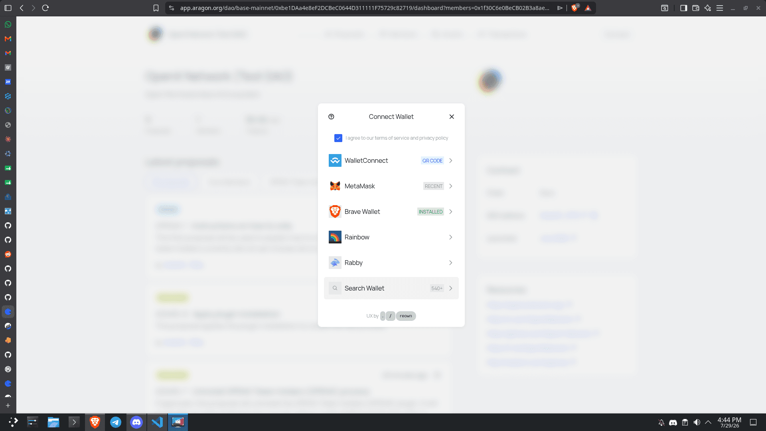
Task: Uncheck the terms agreement checkbox
Action: point(338,138)
